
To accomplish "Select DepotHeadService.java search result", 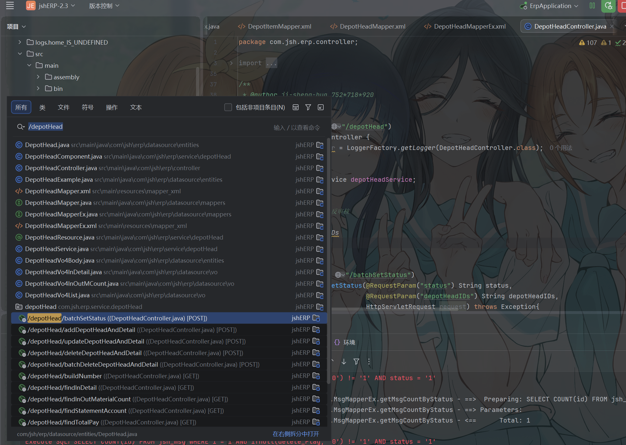I will tap(169, 249).
